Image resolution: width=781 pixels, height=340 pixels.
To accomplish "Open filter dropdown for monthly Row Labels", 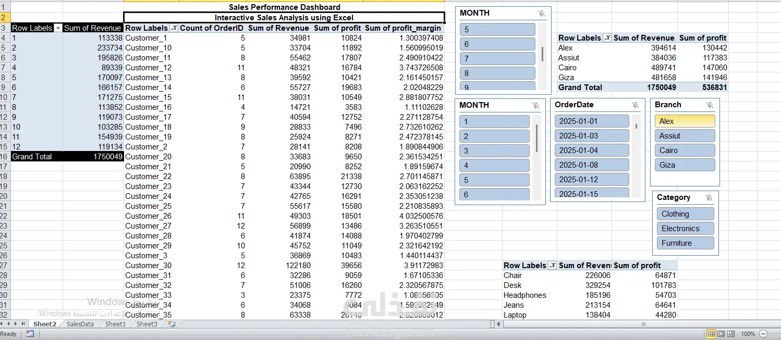I will coord(58,28).
